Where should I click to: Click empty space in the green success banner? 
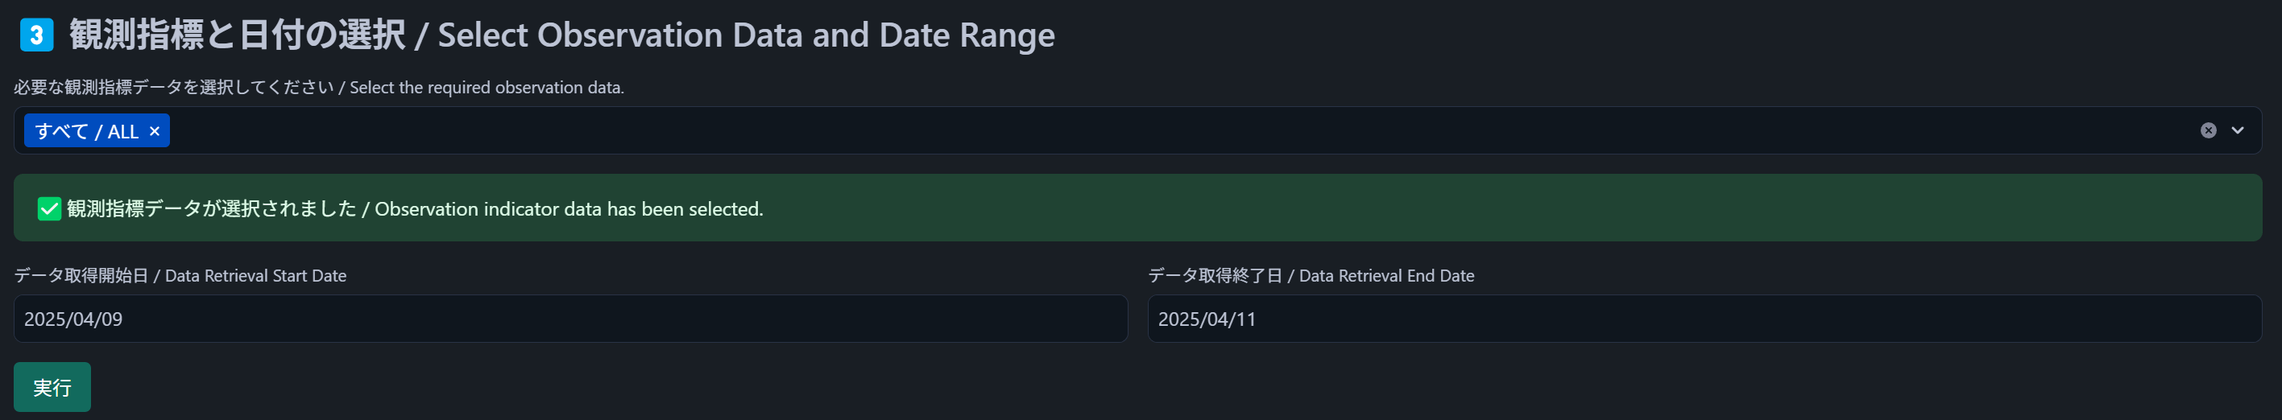(x=1506, y=208)
